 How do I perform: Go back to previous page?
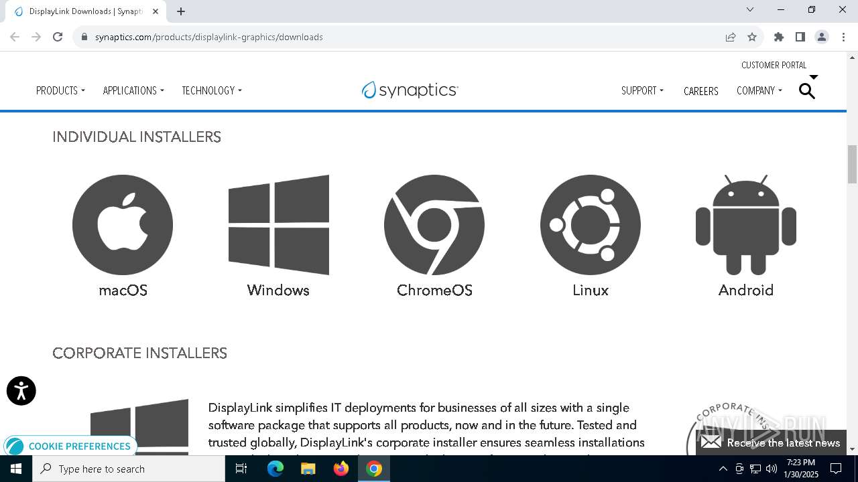[15, 37]
